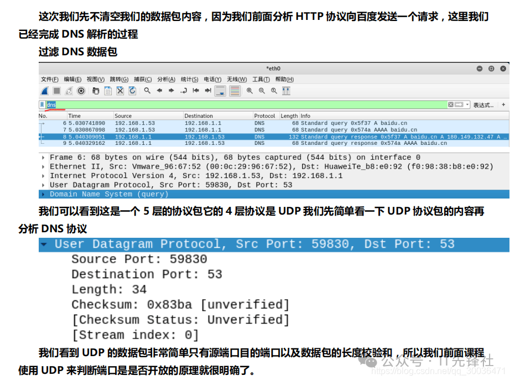Toggle auto-scroll during live capture

click(x=220, y=91)
